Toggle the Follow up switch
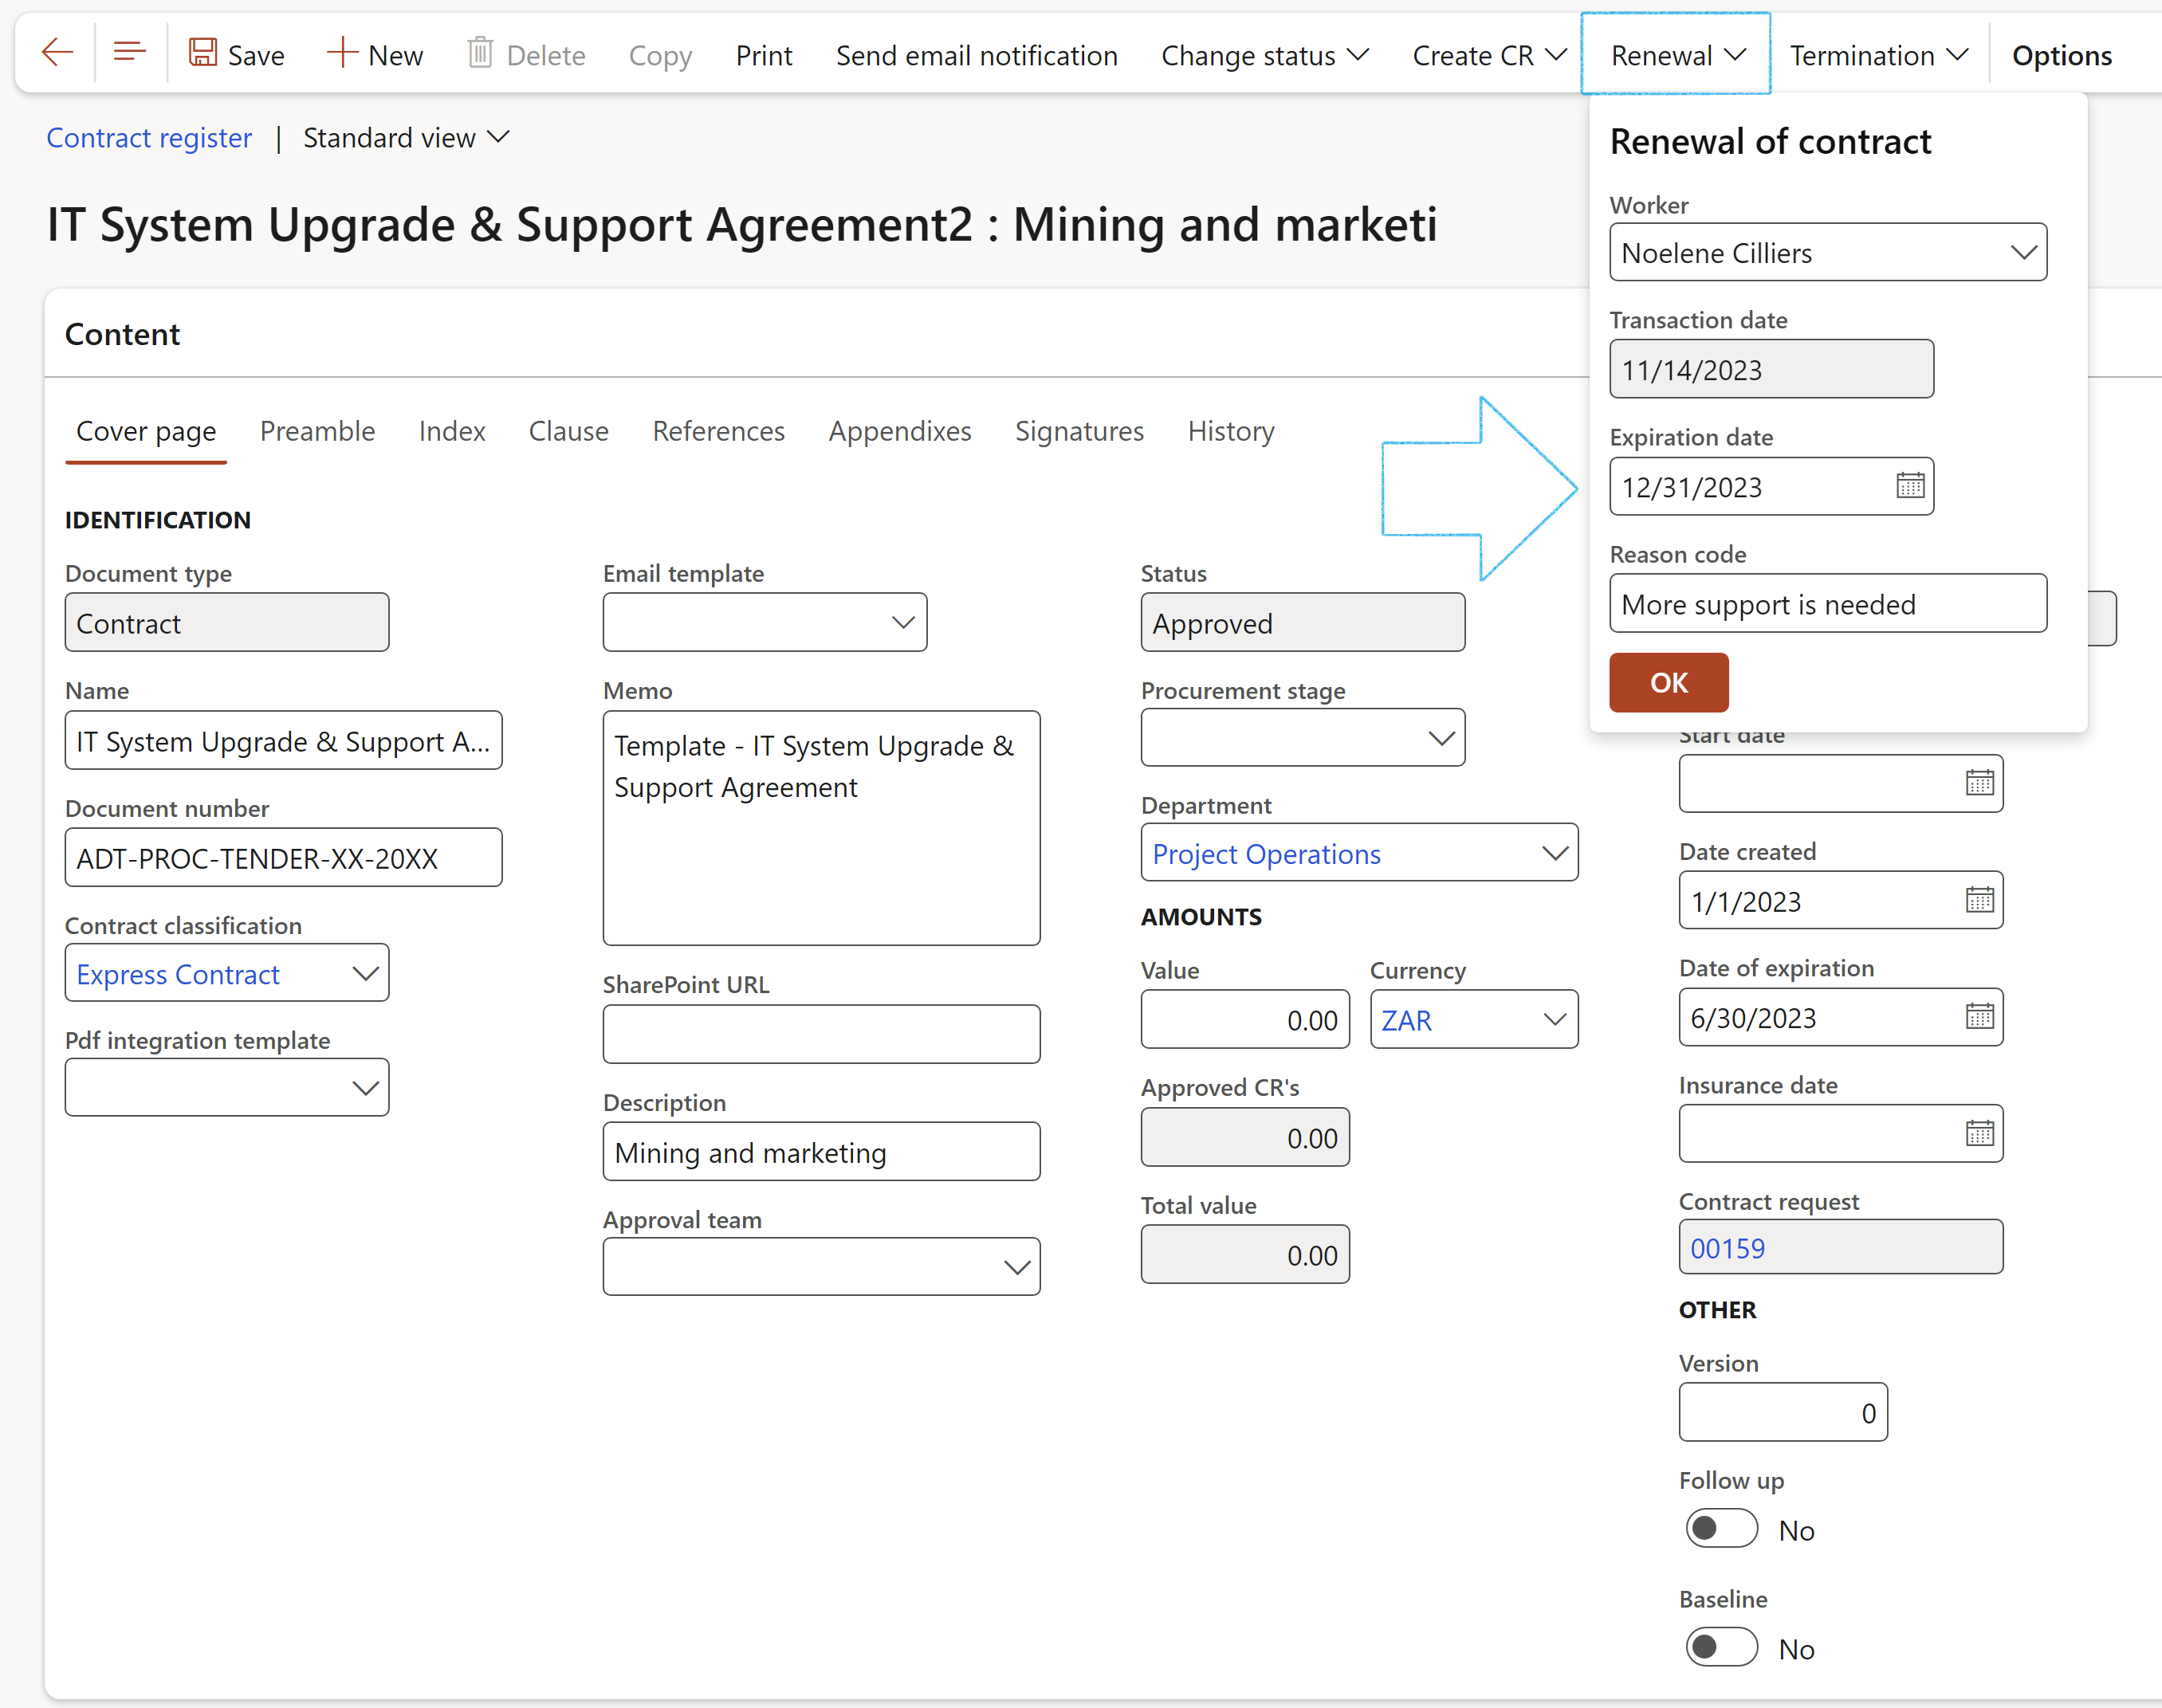Screen dimensions: 2162x1708 click(1721, 1529)
